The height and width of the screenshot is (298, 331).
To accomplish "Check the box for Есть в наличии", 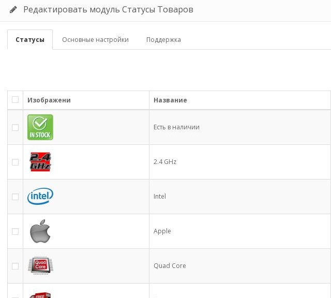I will point(15,127).
